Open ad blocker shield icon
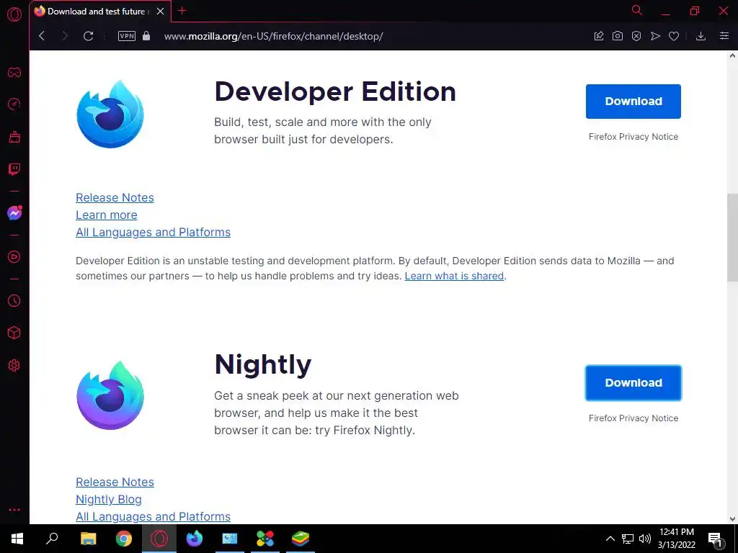The image size is (738, 553). pyautogui.click(x=636, y=36)
